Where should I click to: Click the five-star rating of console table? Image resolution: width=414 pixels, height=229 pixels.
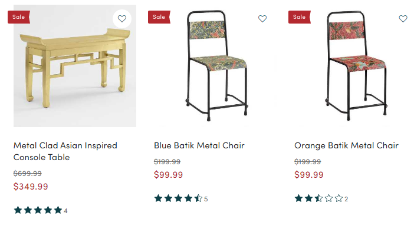tap(38, 210)
